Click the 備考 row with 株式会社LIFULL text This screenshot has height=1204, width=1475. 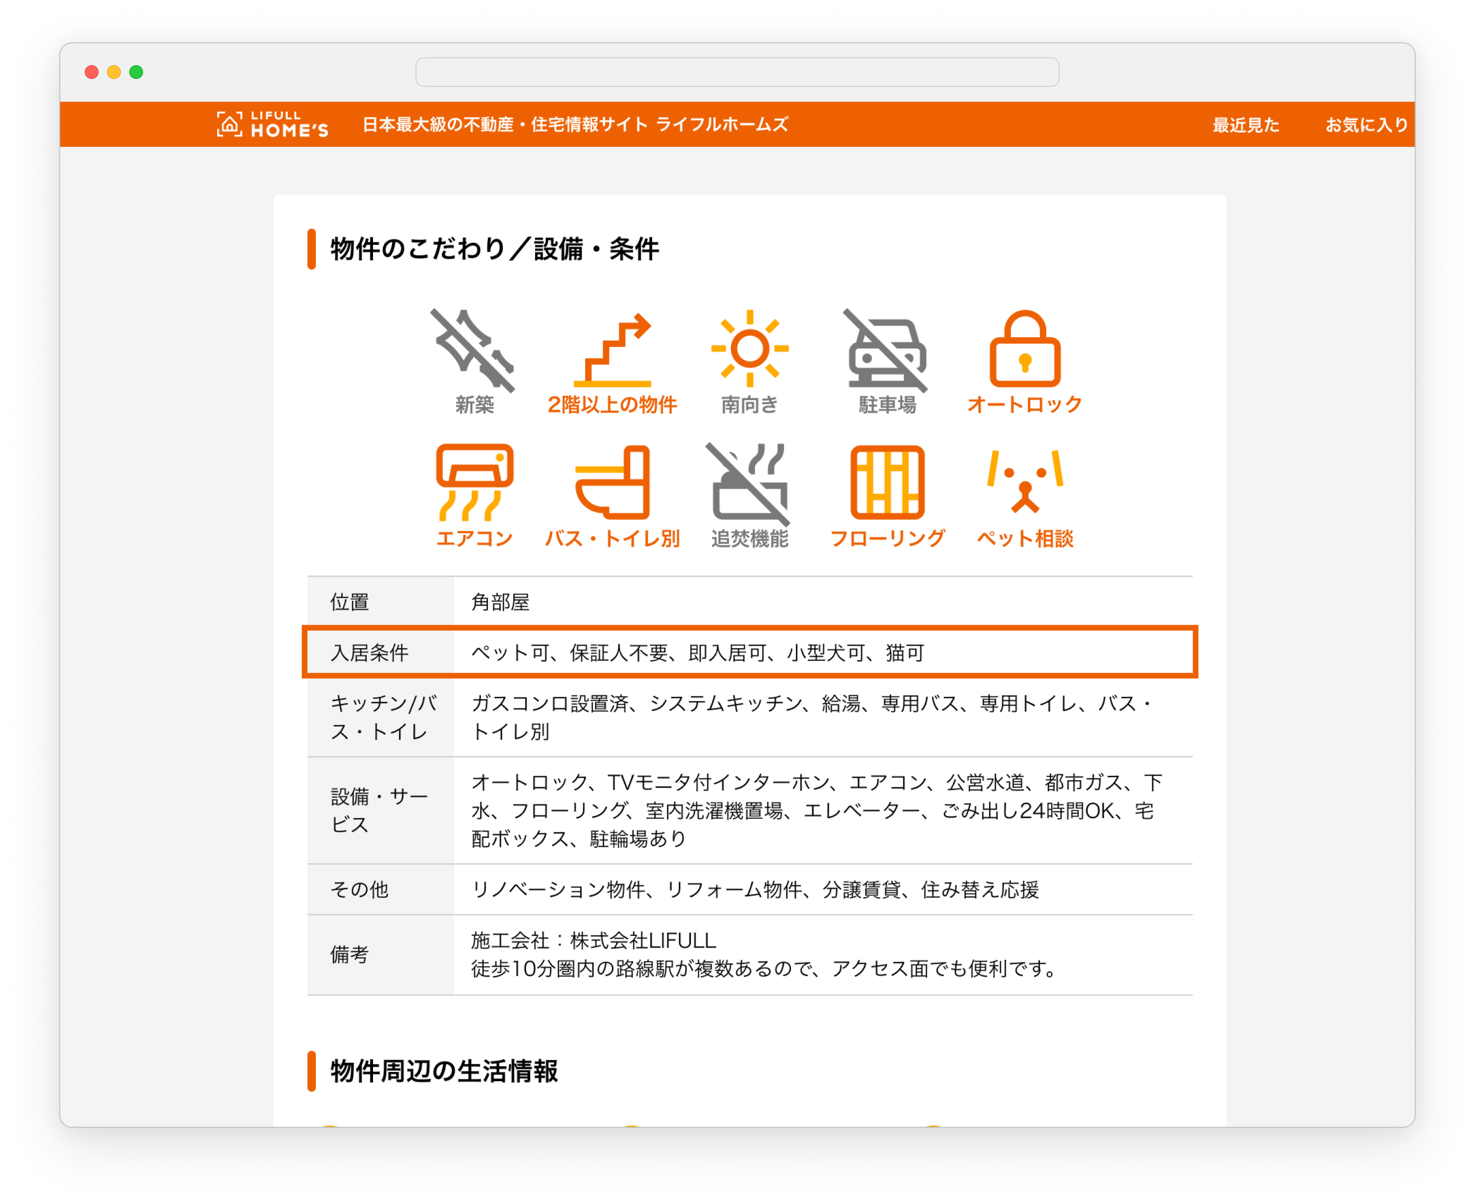[749, 954]
